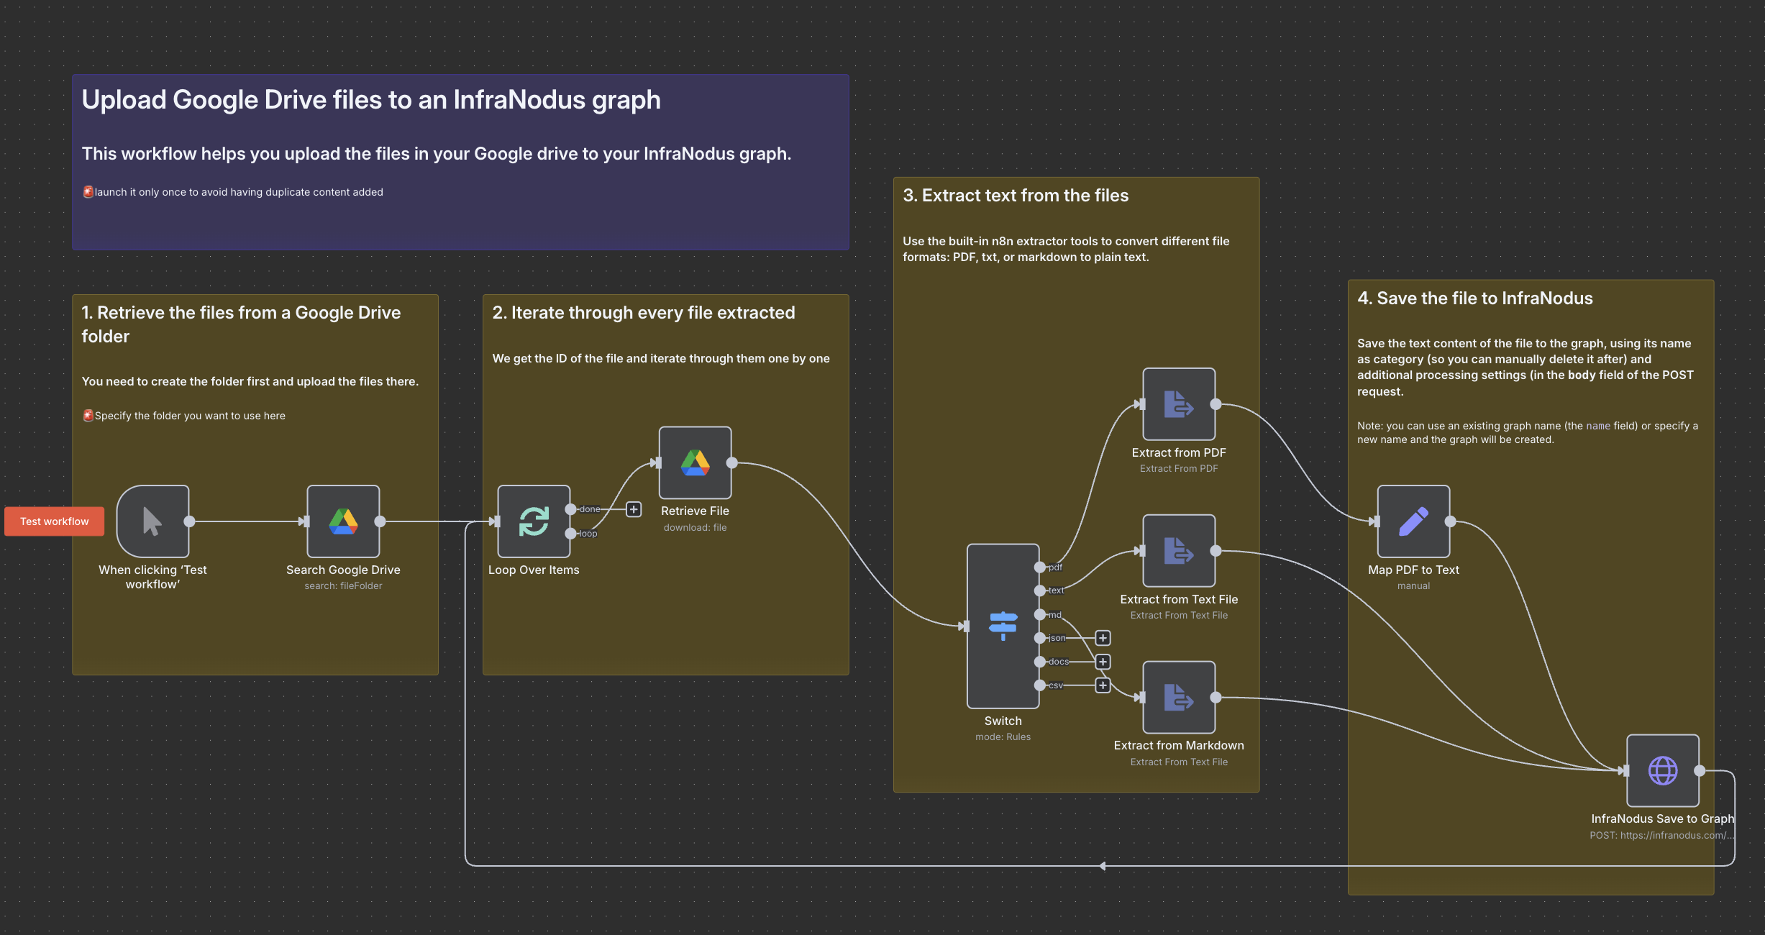
Task: Open the Switch node
Action: (1003, 626)
